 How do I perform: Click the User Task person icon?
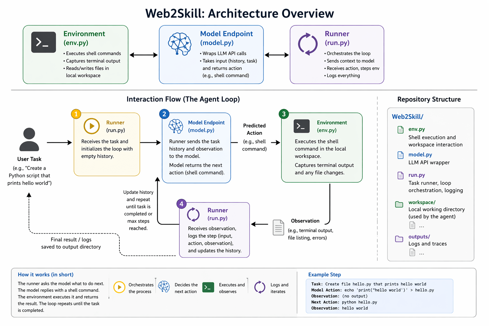tap(29, 139)
